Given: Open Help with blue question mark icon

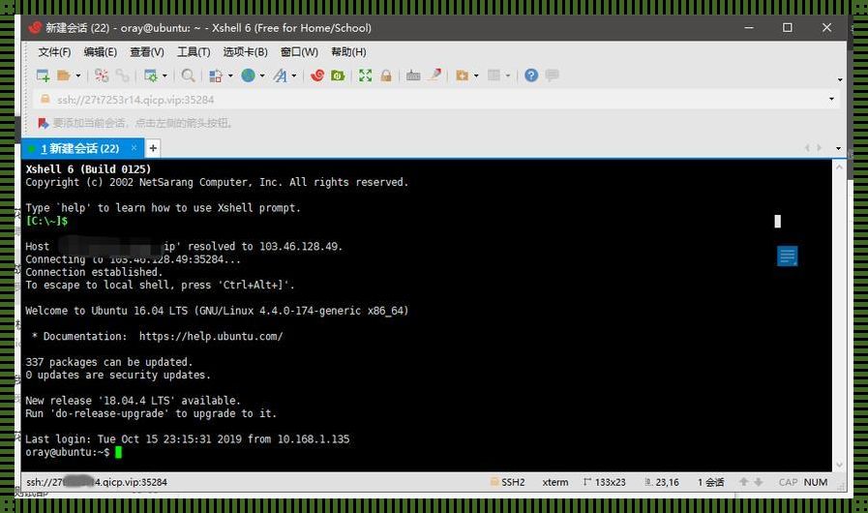Looking at the screenshot, I should [x=531, y=75].
